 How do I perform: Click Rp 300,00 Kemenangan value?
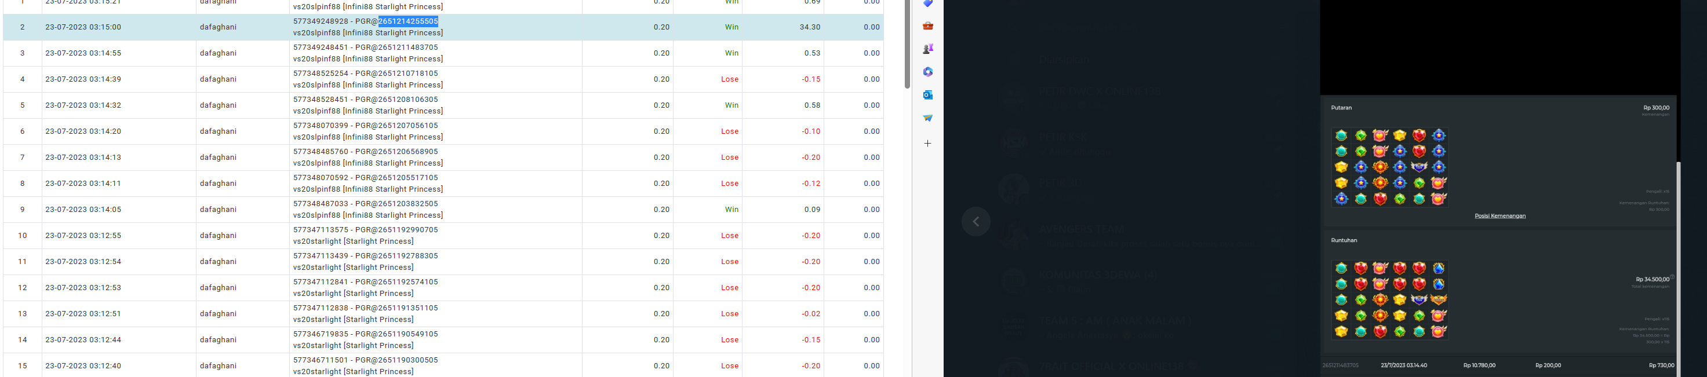(1656, 108)
